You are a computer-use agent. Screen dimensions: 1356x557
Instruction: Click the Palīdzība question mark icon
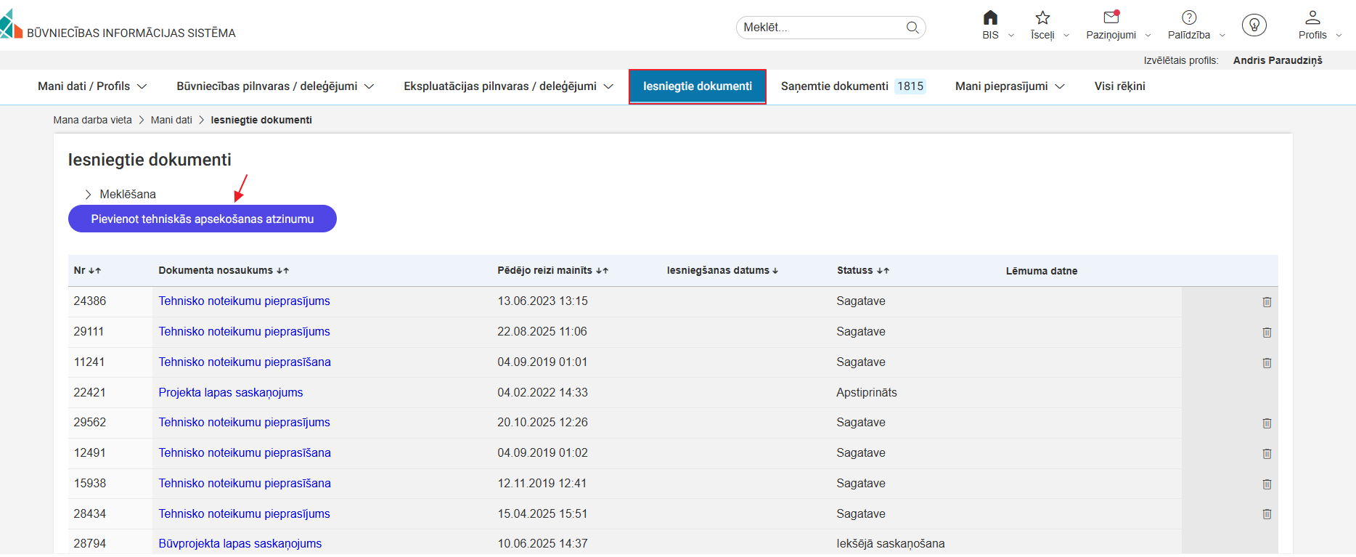click(x=1188, y=18)
